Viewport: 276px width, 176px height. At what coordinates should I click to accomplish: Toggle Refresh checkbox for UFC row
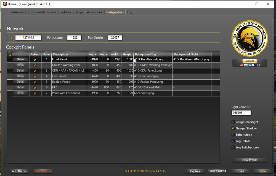(35, 88)
